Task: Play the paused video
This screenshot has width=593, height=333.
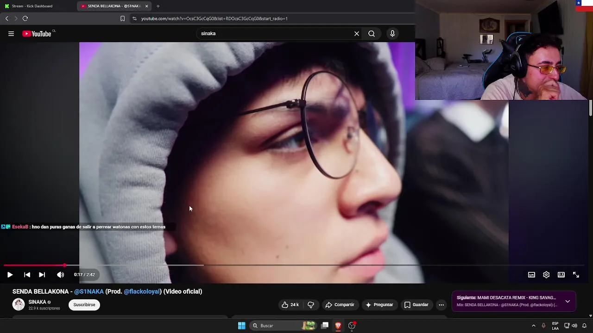Action: point(10,275)
